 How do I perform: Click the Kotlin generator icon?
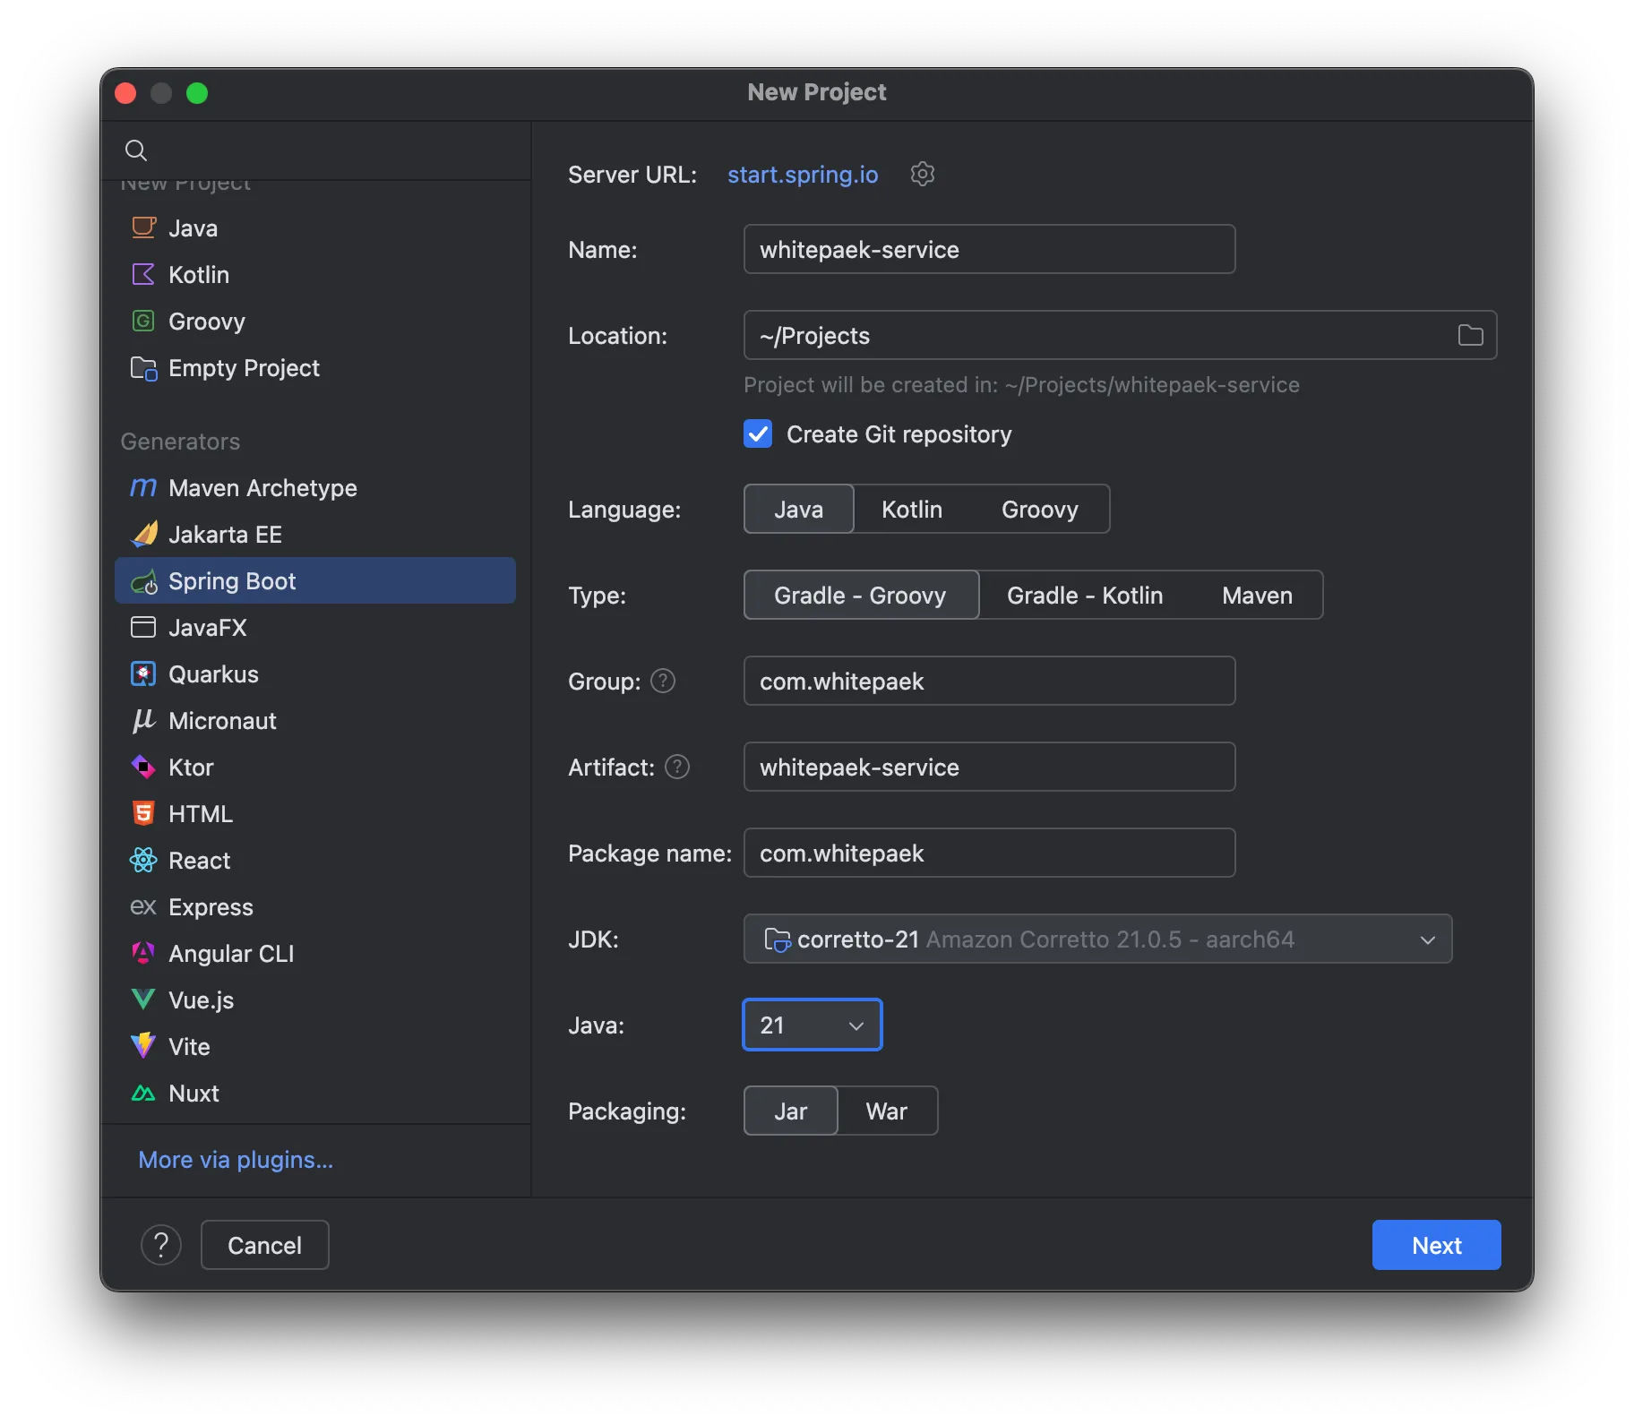pos(143,274)
